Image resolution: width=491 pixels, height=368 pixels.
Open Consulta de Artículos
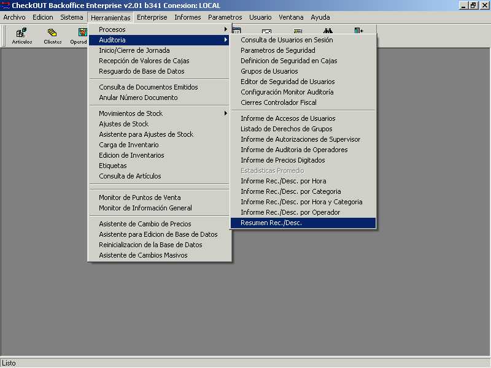point(159,176)
